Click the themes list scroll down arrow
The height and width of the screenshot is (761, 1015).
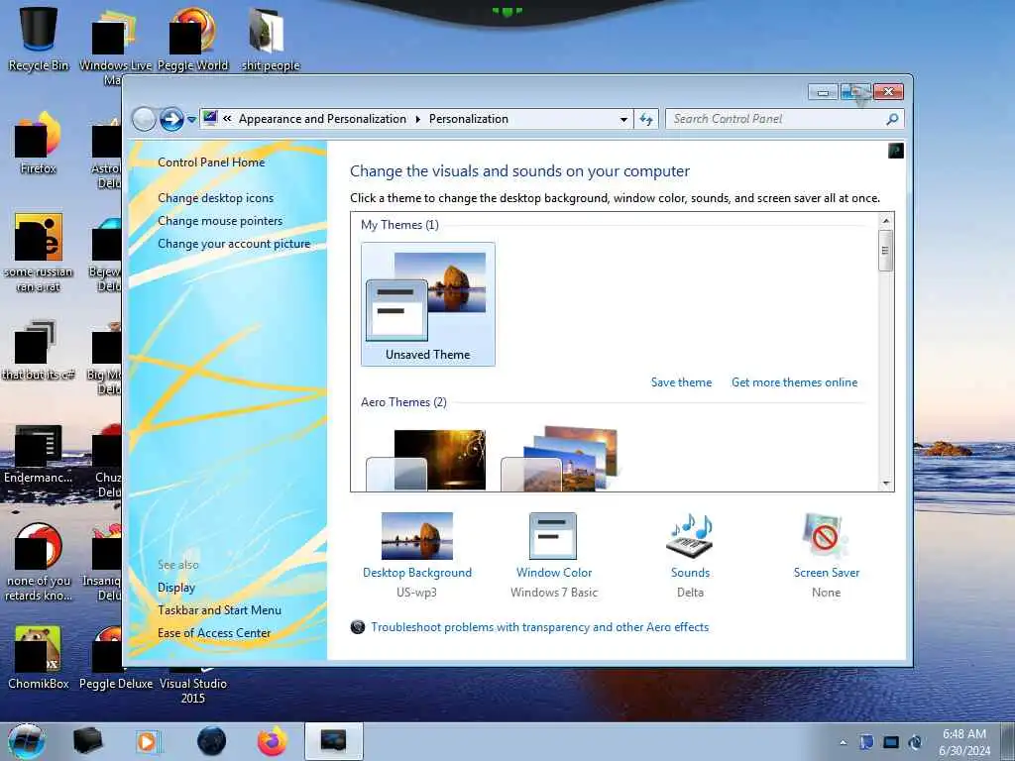pyautogui.click(x=886, y=484)
